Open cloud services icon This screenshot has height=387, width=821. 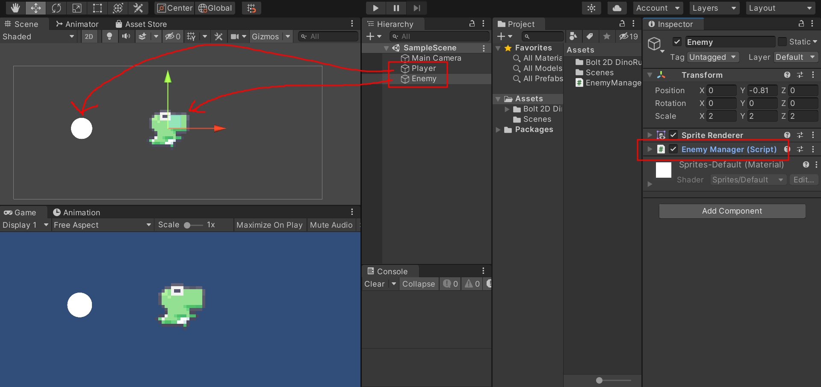(617, 8)
